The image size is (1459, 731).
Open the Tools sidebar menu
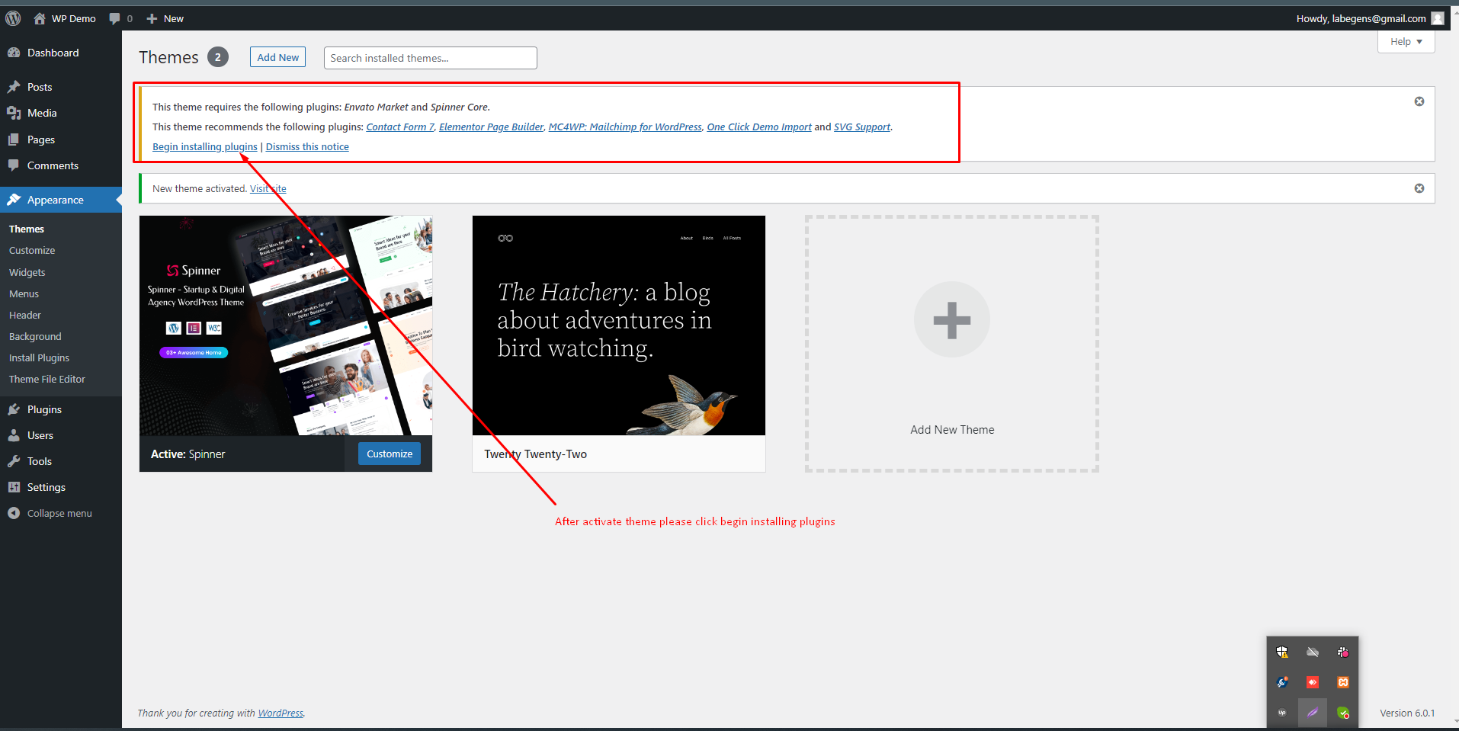61,461
